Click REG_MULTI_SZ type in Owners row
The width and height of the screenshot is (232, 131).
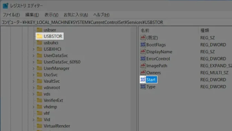pos(214,73)
